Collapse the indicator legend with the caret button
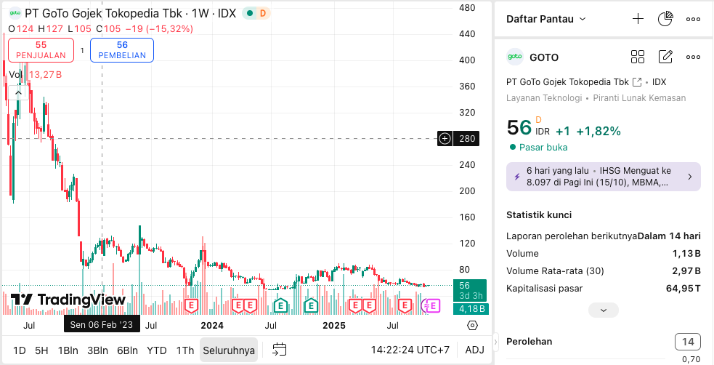This screenshot has height=365, width=714. (x=18, y=93)
